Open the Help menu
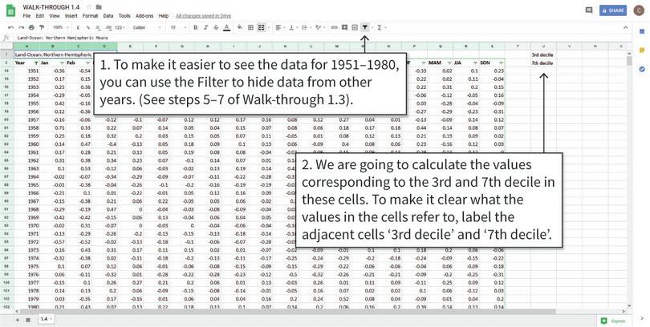Screen dimensions: 650x327 coord(164,16)
